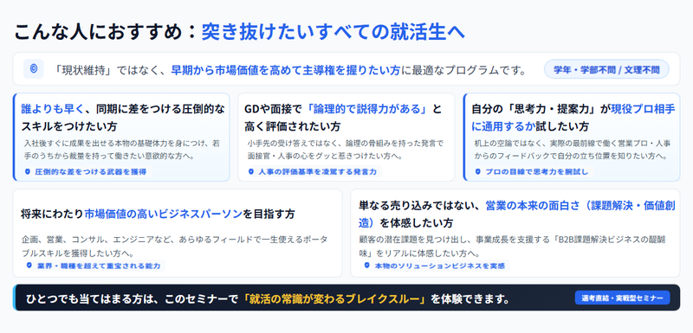Click the description starting 企画、営業、コンサル

(x=175, y=247)
